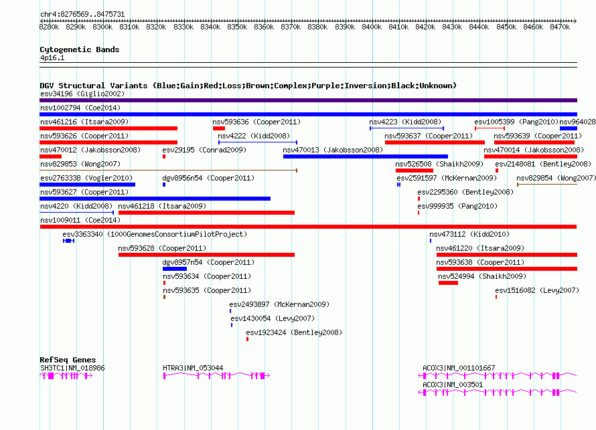Open variant label nsv4222 (Kidd2008)
The image size is (596, 430).
click(x=254, y=136)
